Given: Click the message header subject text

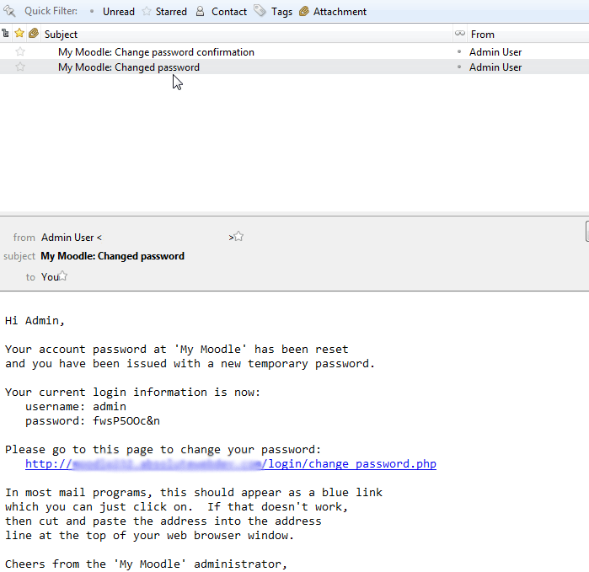Looking at the screenshot, I should click(x=112, y=256).
